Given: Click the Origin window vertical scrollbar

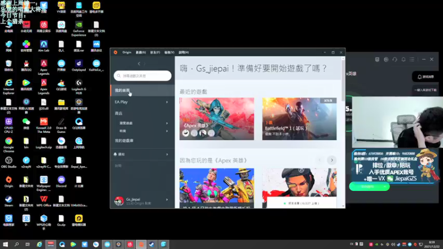Looking at the screenshot, I should [343, 79].
